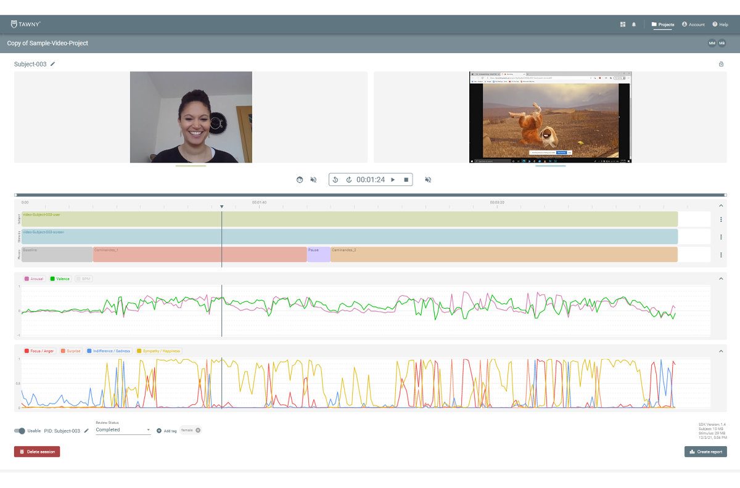This screenshot has width=740, height=488.
Task: Open notifications bell in the top bar
Action: pyautogui.click(x=634, y=25)
